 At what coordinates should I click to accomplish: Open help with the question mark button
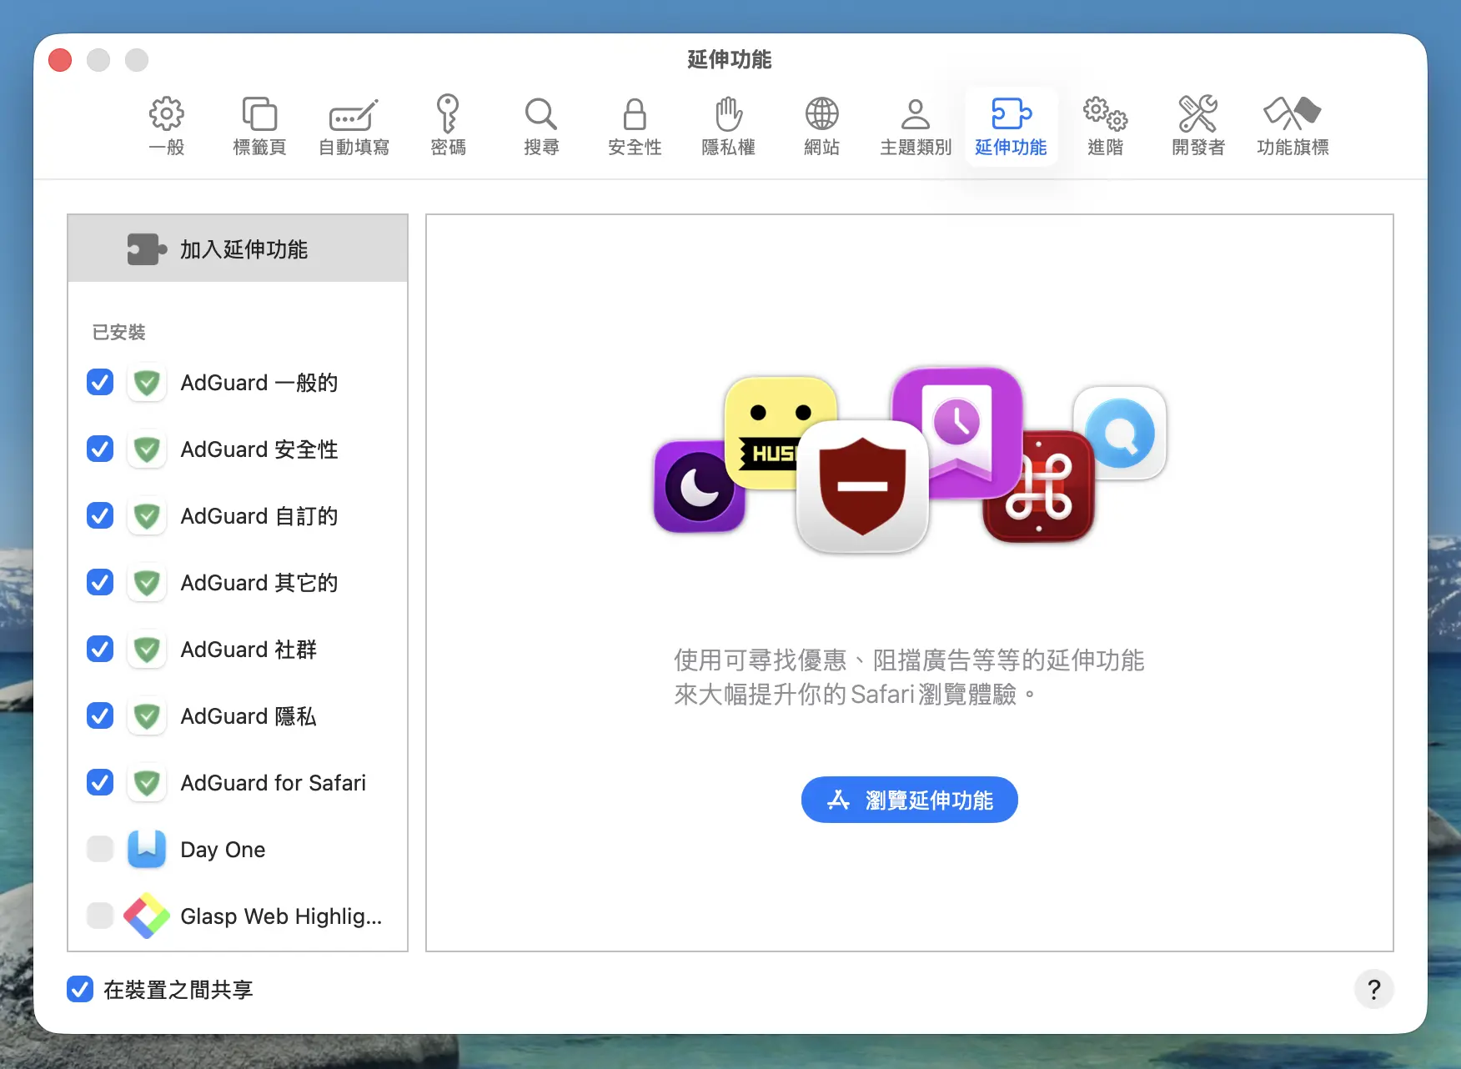click(x=1373, y=989)
